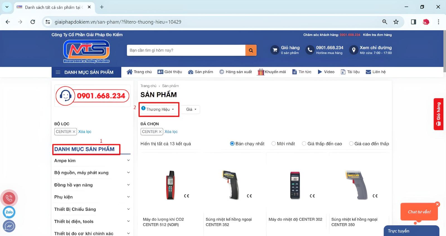Click the product search input field
The width and height of the screenshot is (446, 236).
186,50
